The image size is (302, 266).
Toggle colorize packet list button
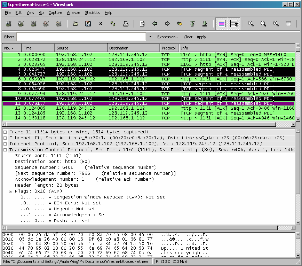(222, 24)
